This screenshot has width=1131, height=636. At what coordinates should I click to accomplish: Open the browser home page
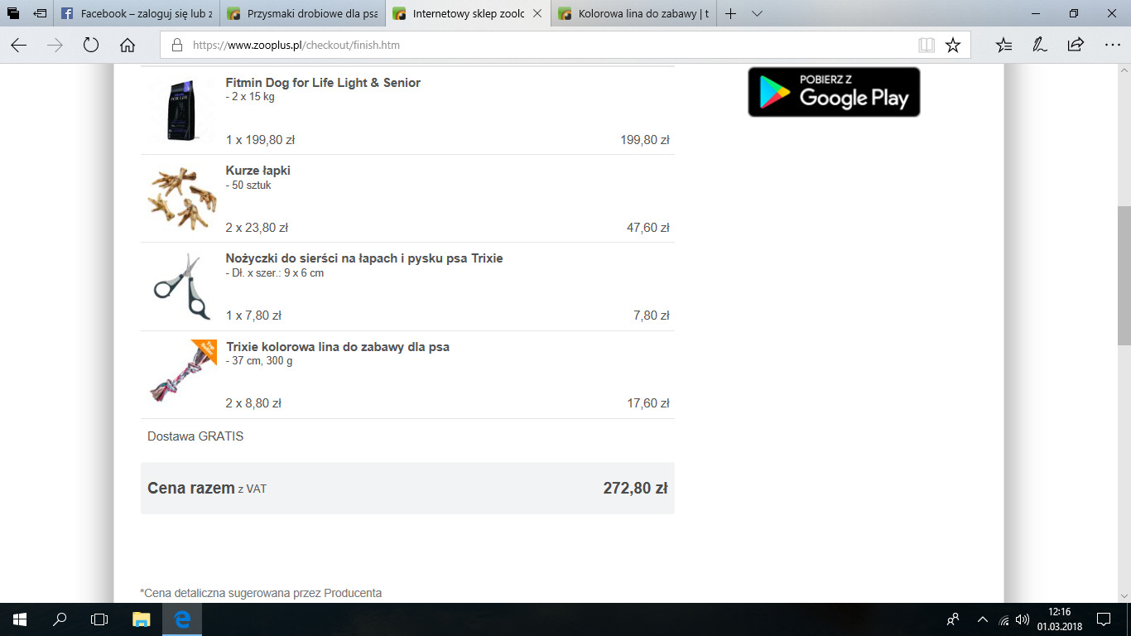128,46
